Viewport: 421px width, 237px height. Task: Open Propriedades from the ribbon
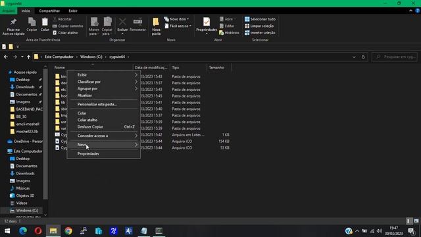coord(207,26)
